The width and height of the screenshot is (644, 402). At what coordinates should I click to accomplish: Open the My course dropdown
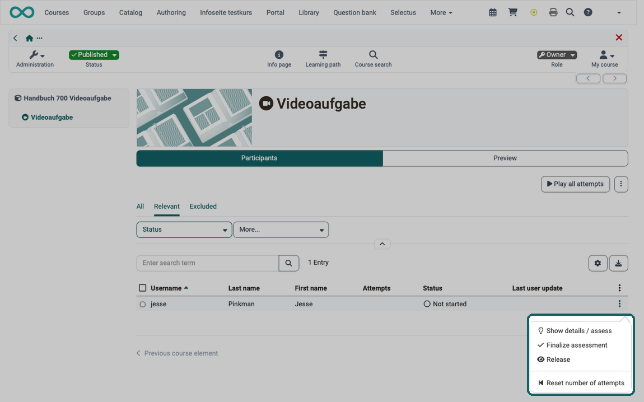[604, 59]
